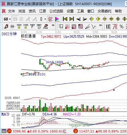The width and height of the screenshot is (127, 135).
Task: Toggle the pink flag chart button
Action: [x=57, y=19]
